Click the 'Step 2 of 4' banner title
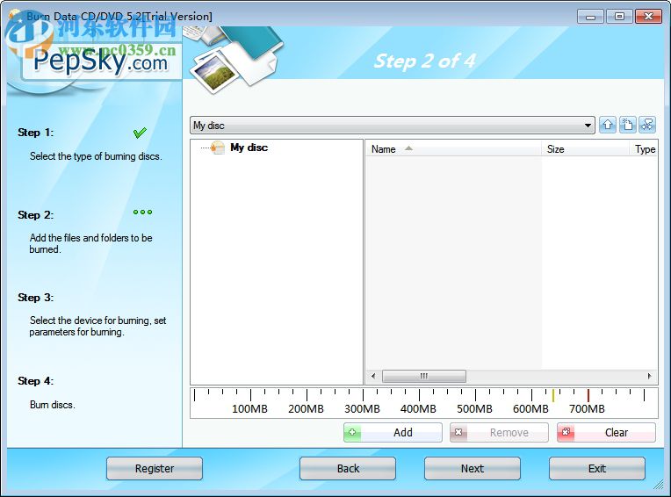 pyautogui.click(x=424, y=61)
